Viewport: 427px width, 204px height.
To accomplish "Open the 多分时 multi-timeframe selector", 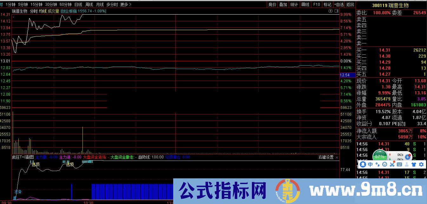I will point(112,4).
